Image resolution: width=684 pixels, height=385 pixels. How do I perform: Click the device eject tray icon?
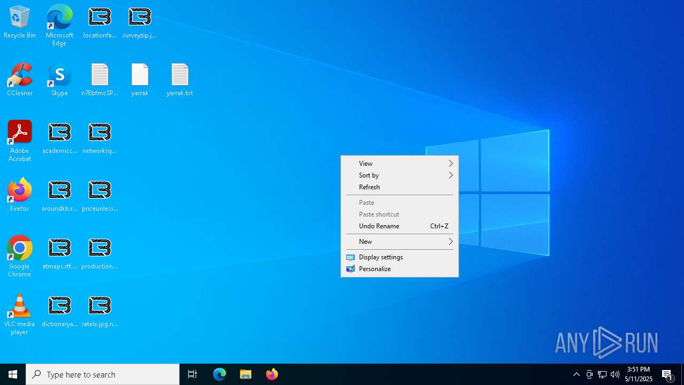tap(589, 374)
